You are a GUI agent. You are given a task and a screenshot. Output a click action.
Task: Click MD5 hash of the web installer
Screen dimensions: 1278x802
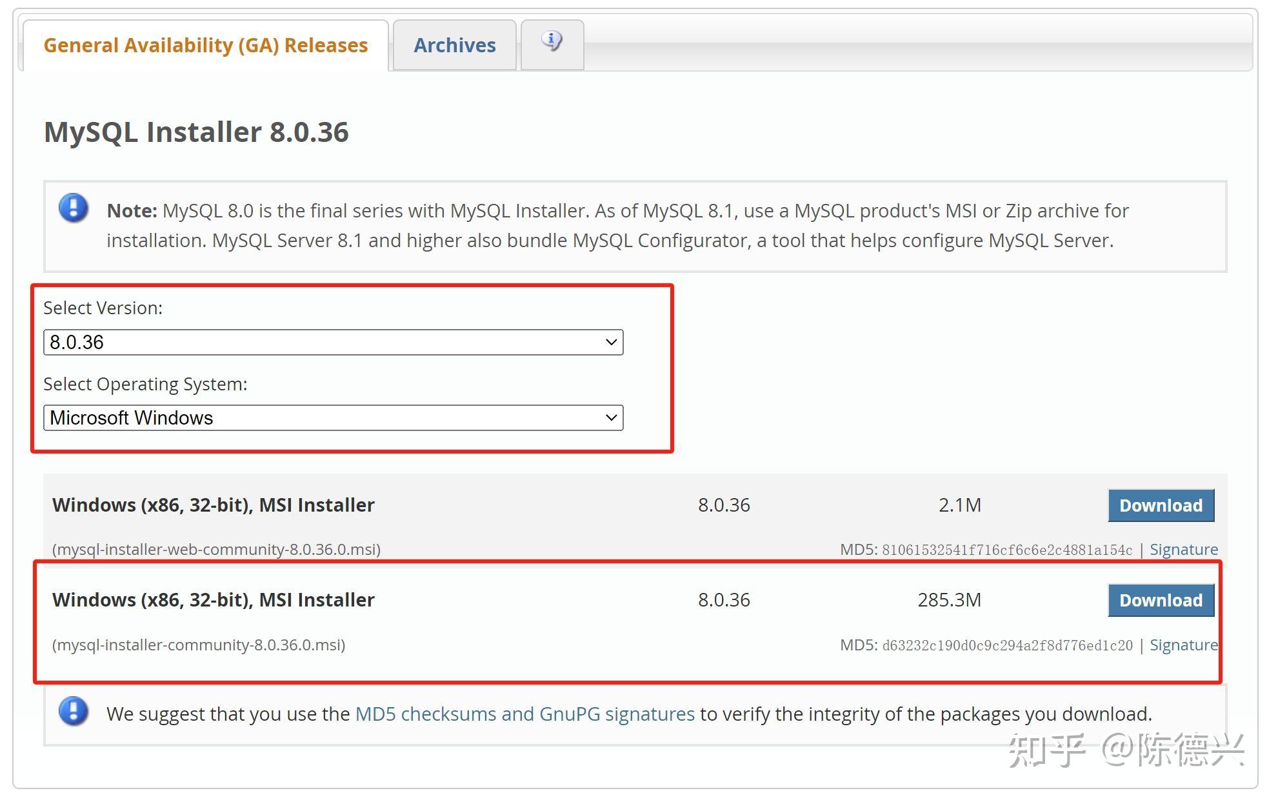pos(1006,550)
